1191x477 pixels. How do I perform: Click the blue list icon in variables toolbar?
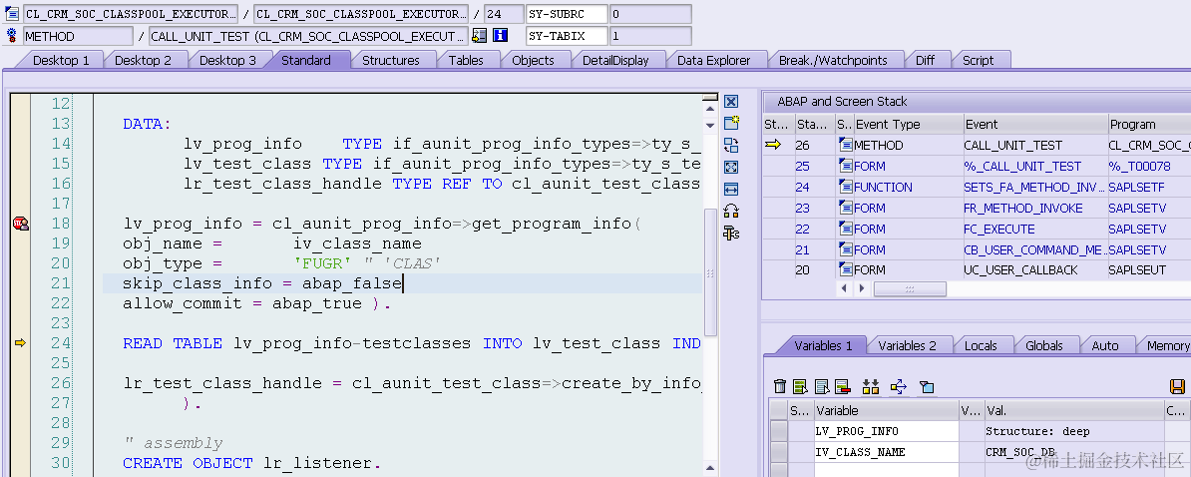pos(821,386)
